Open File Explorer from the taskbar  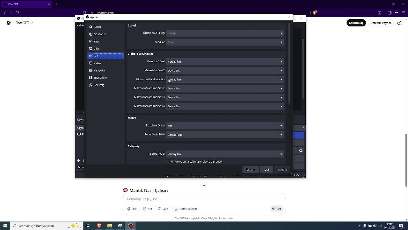click(110, 226)
